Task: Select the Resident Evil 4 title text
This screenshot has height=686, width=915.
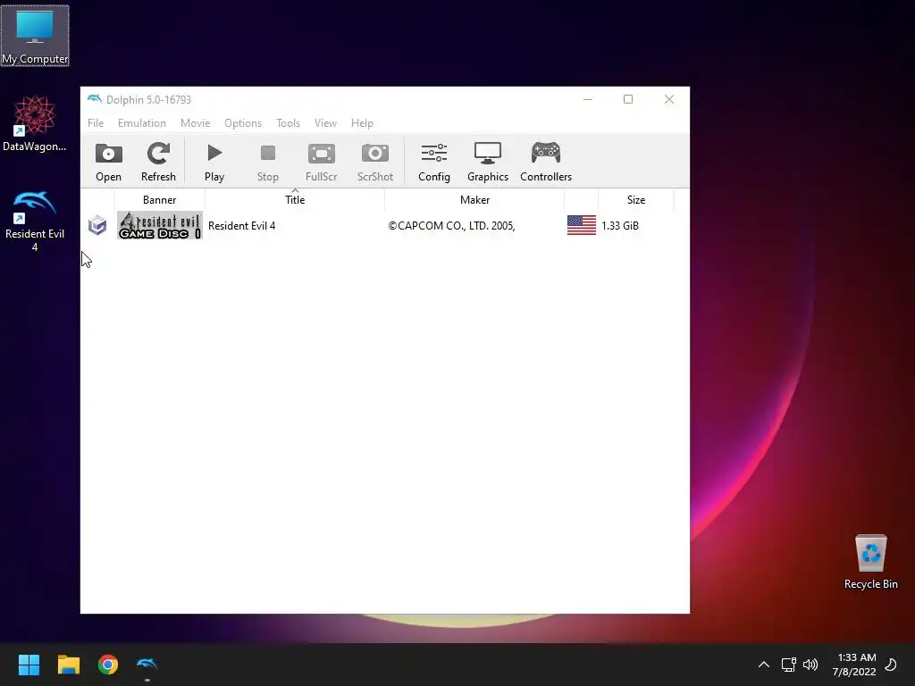Action: [241, 226]
